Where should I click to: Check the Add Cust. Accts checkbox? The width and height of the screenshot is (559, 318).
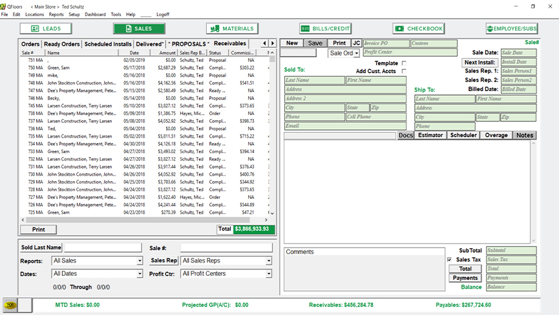pyautogui.click(x=404, y=71)
